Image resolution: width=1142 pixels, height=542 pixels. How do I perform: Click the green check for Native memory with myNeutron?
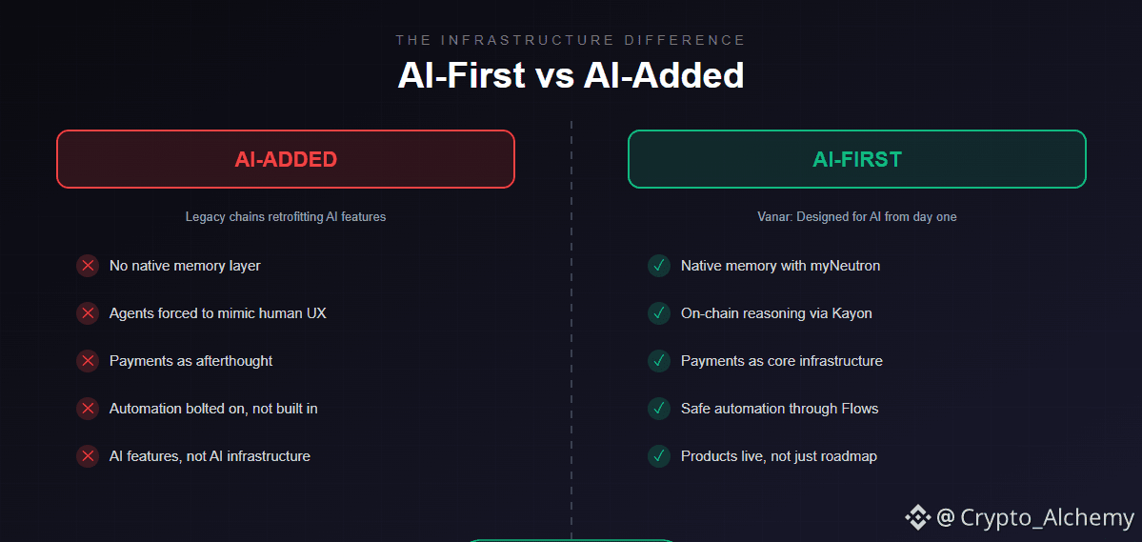(x=658, y=266)
